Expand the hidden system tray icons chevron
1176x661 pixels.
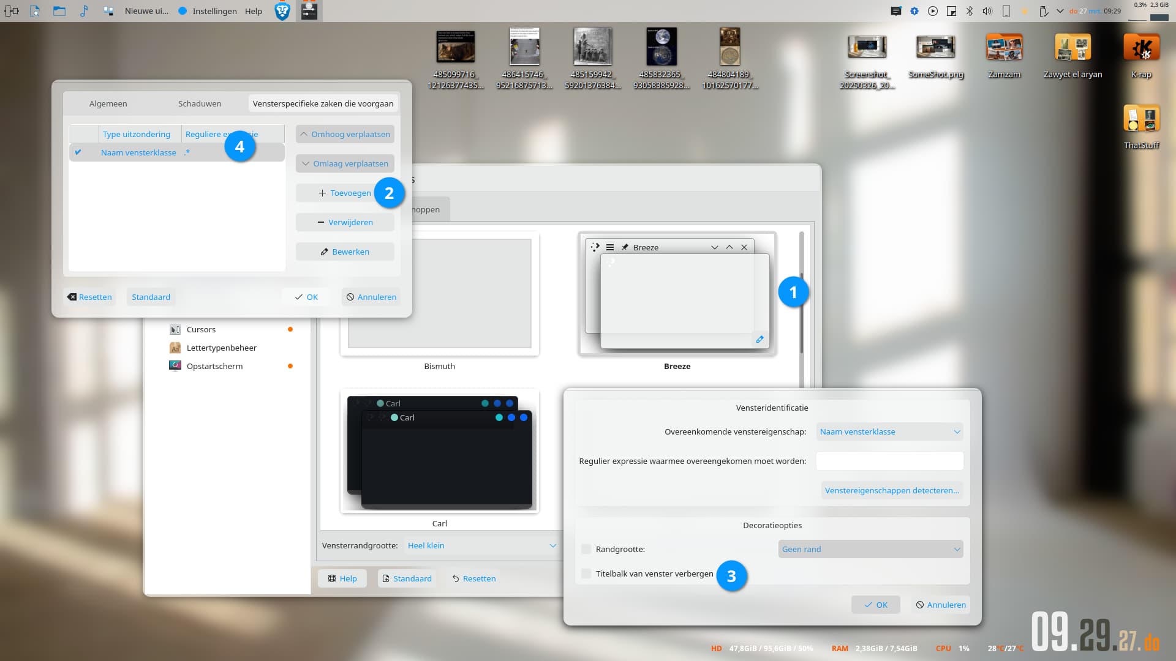pyautogui.click(x=1060, y=10)
